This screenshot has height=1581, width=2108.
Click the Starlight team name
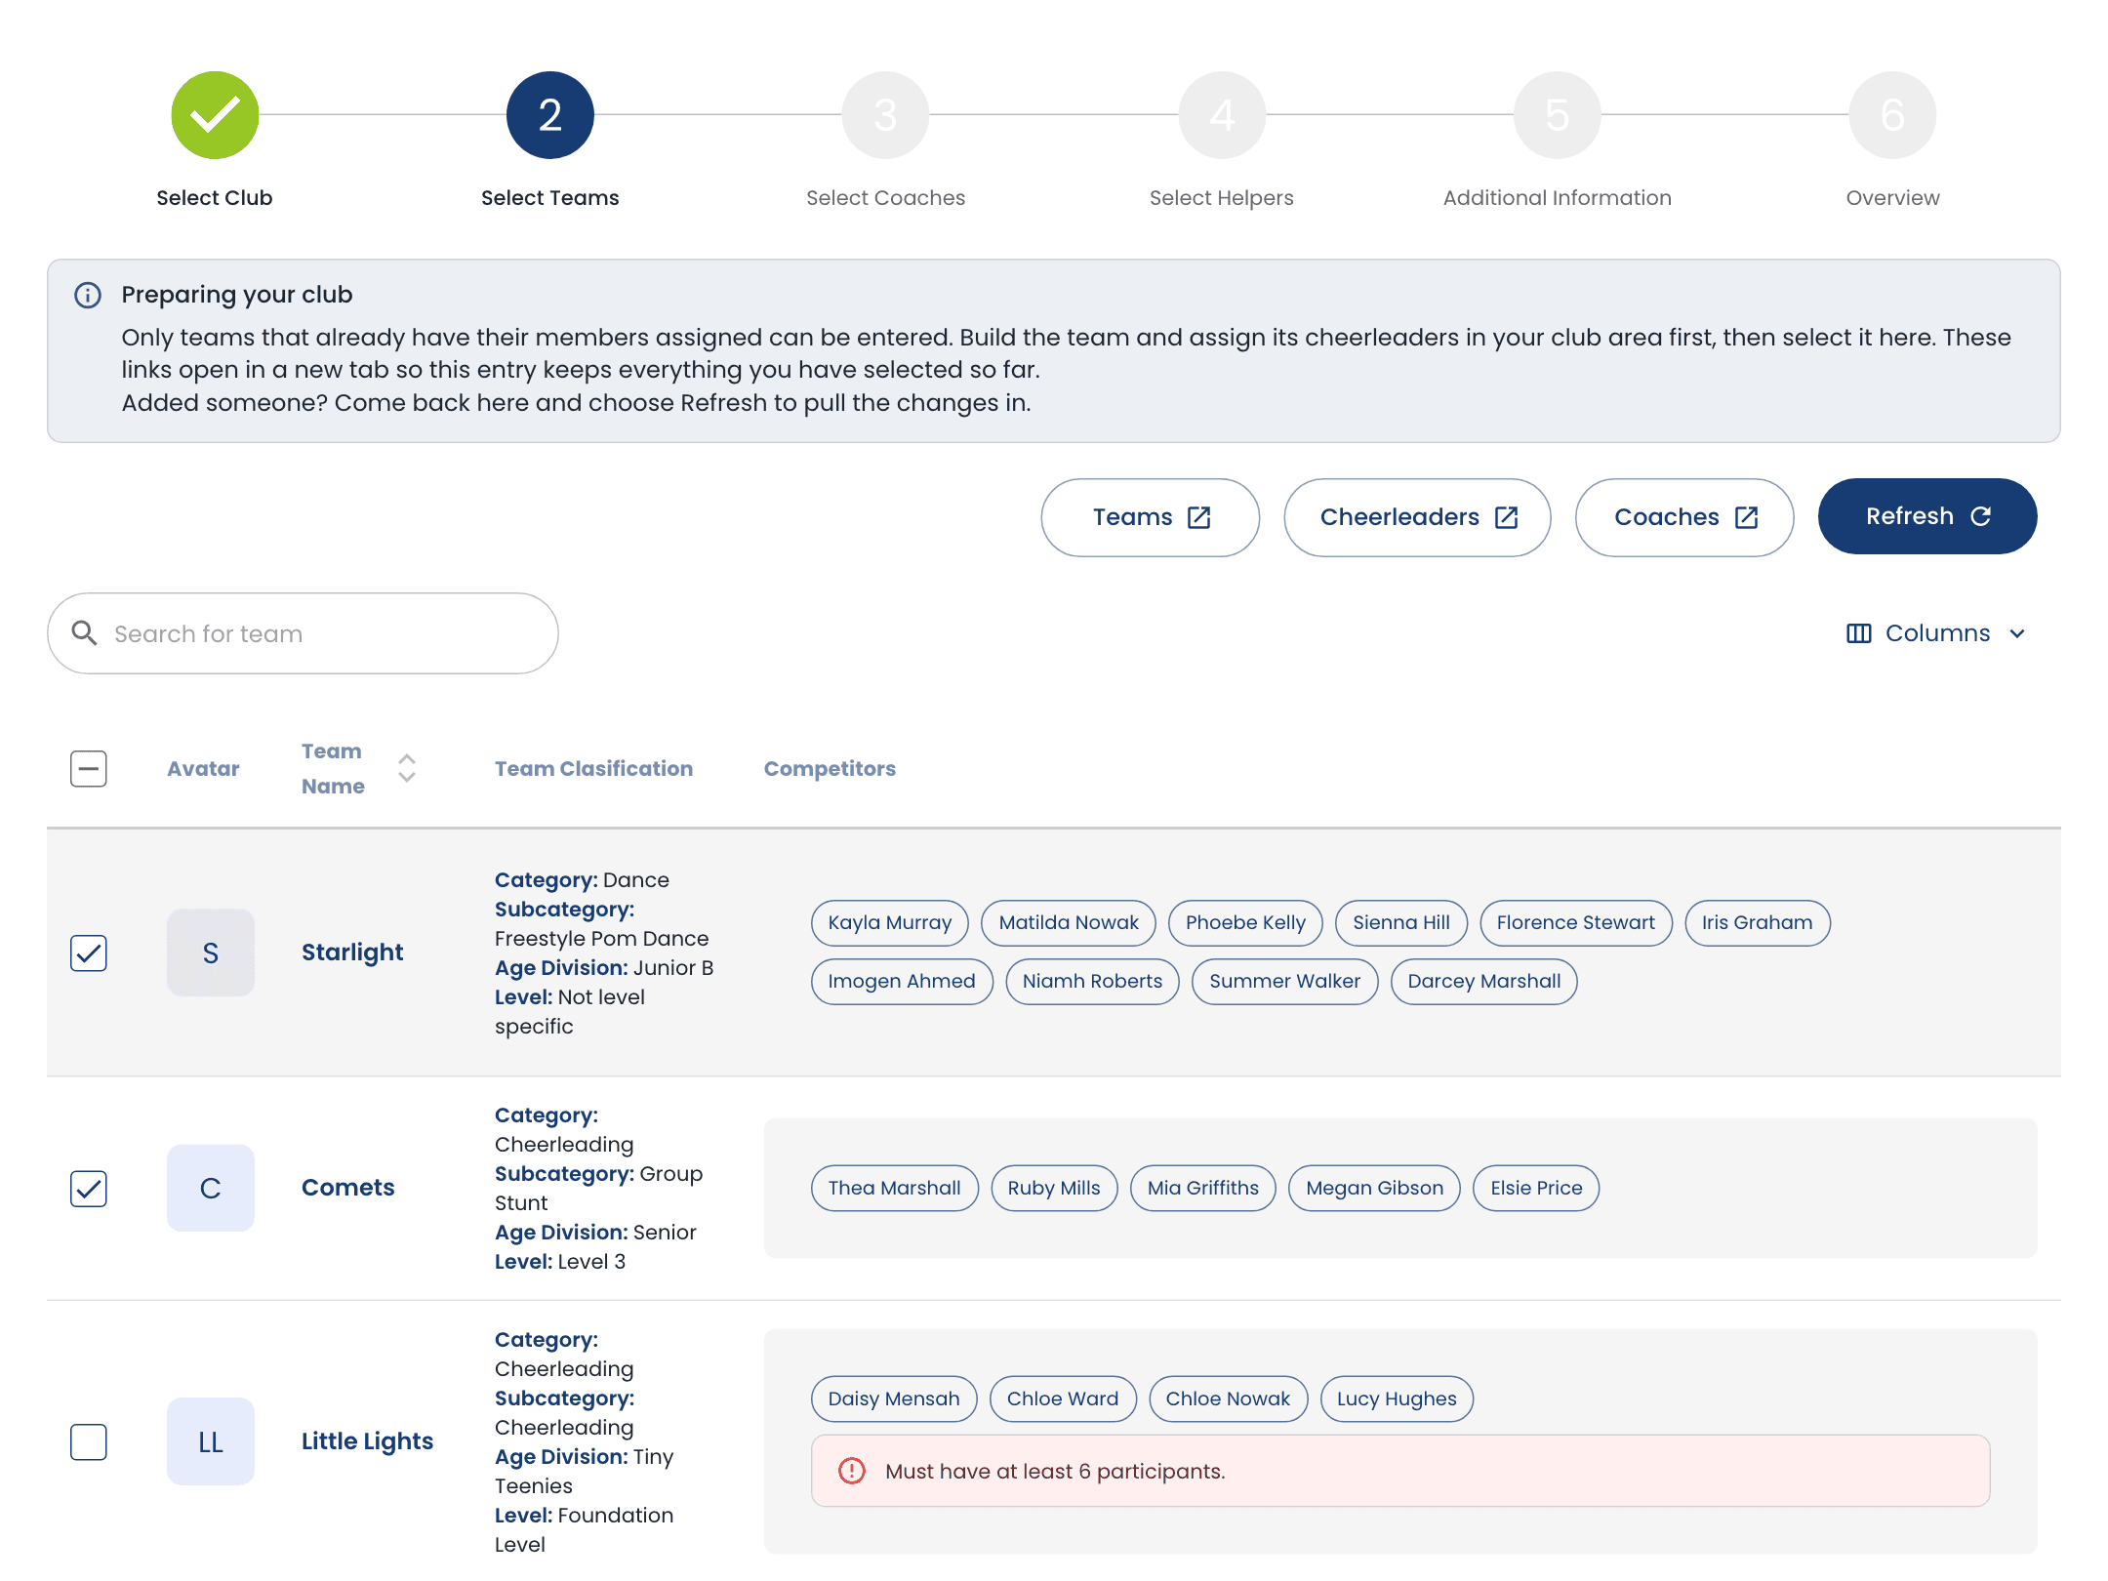click(x=352, y=953)
